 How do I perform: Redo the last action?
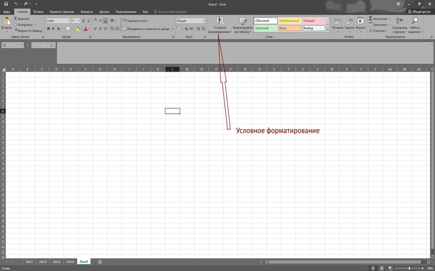(x=26, y=4)
